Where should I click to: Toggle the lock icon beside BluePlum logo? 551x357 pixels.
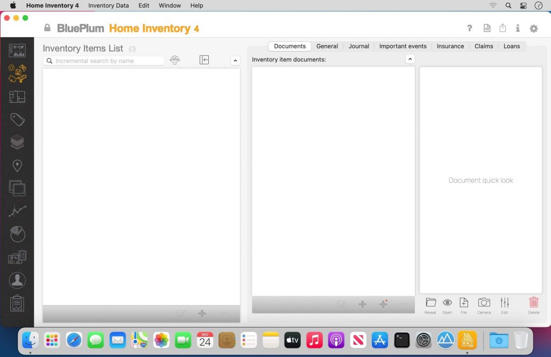point(47,28)
